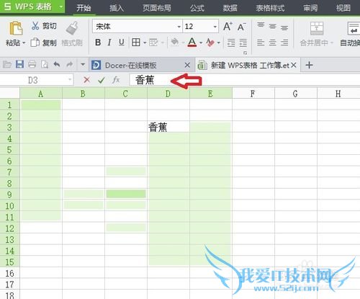Decrease font size with A- icon
The height and width of the screenshot is (299, 360).
click(241, 27)
